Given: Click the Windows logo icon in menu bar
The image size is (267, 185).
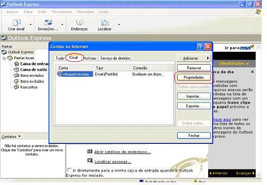Looking at the screenshot, I should [x=258, y=12].
